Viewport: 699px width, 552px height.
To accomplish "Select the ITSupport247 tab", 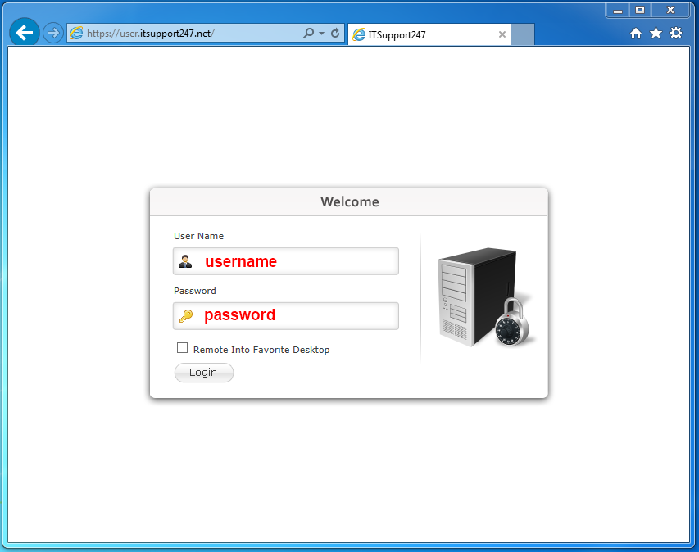I will 429,34.
